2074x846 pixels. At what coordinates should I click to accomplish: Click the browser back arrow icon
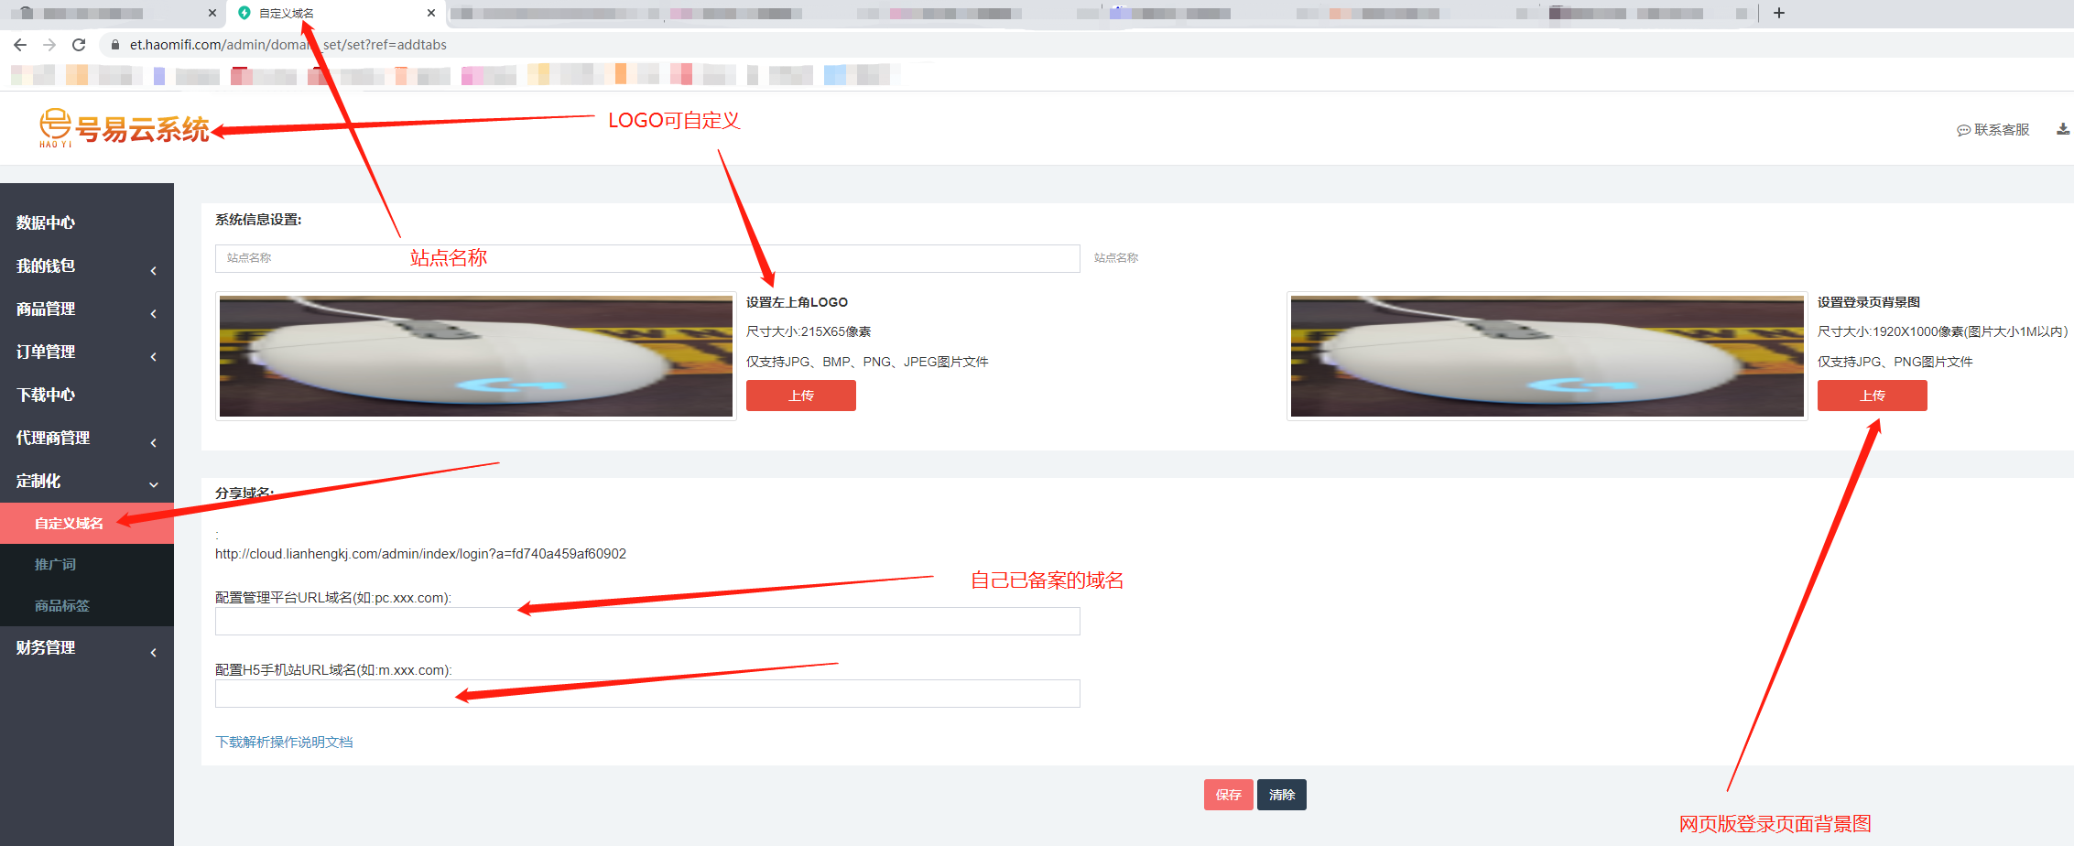pos(20,45)
